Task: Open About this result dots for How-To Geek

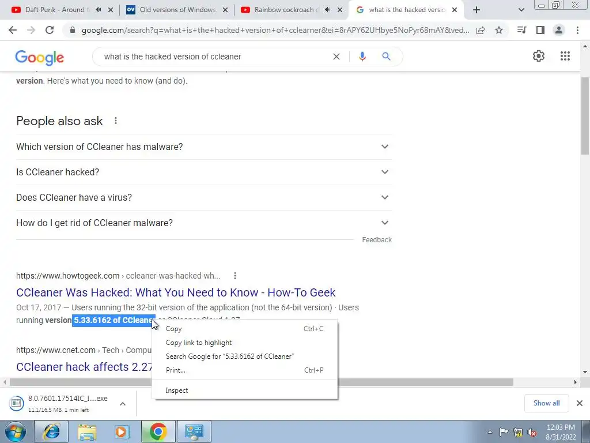Action: tap(235, 276)
